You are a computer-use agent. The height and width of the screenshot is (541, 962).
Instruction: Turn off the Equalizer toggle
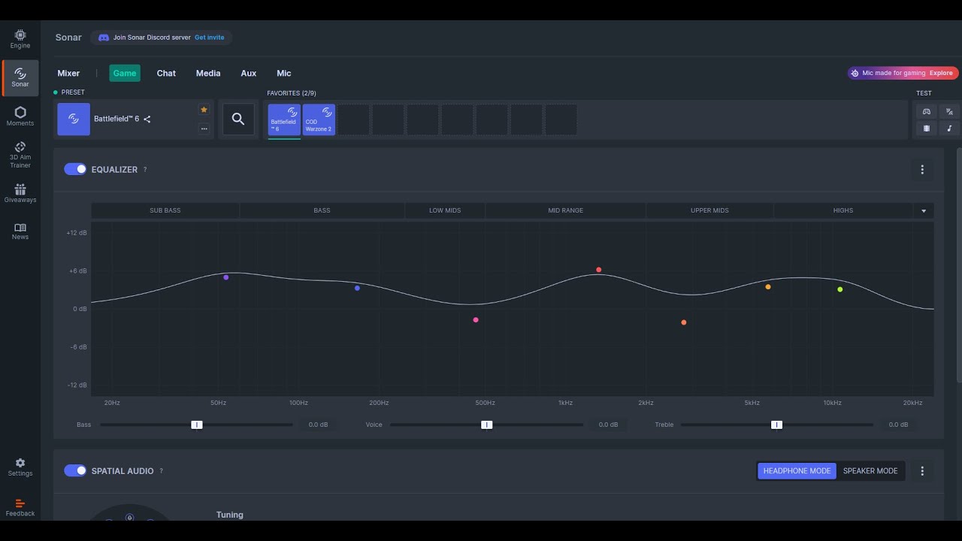[75, 169]
